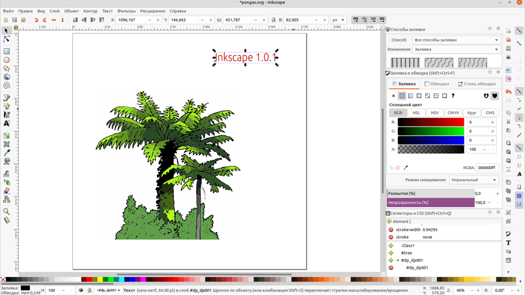Add selector to the .Class1 row
This screenshot has width=525, height=295.
[x=391, y=245]
